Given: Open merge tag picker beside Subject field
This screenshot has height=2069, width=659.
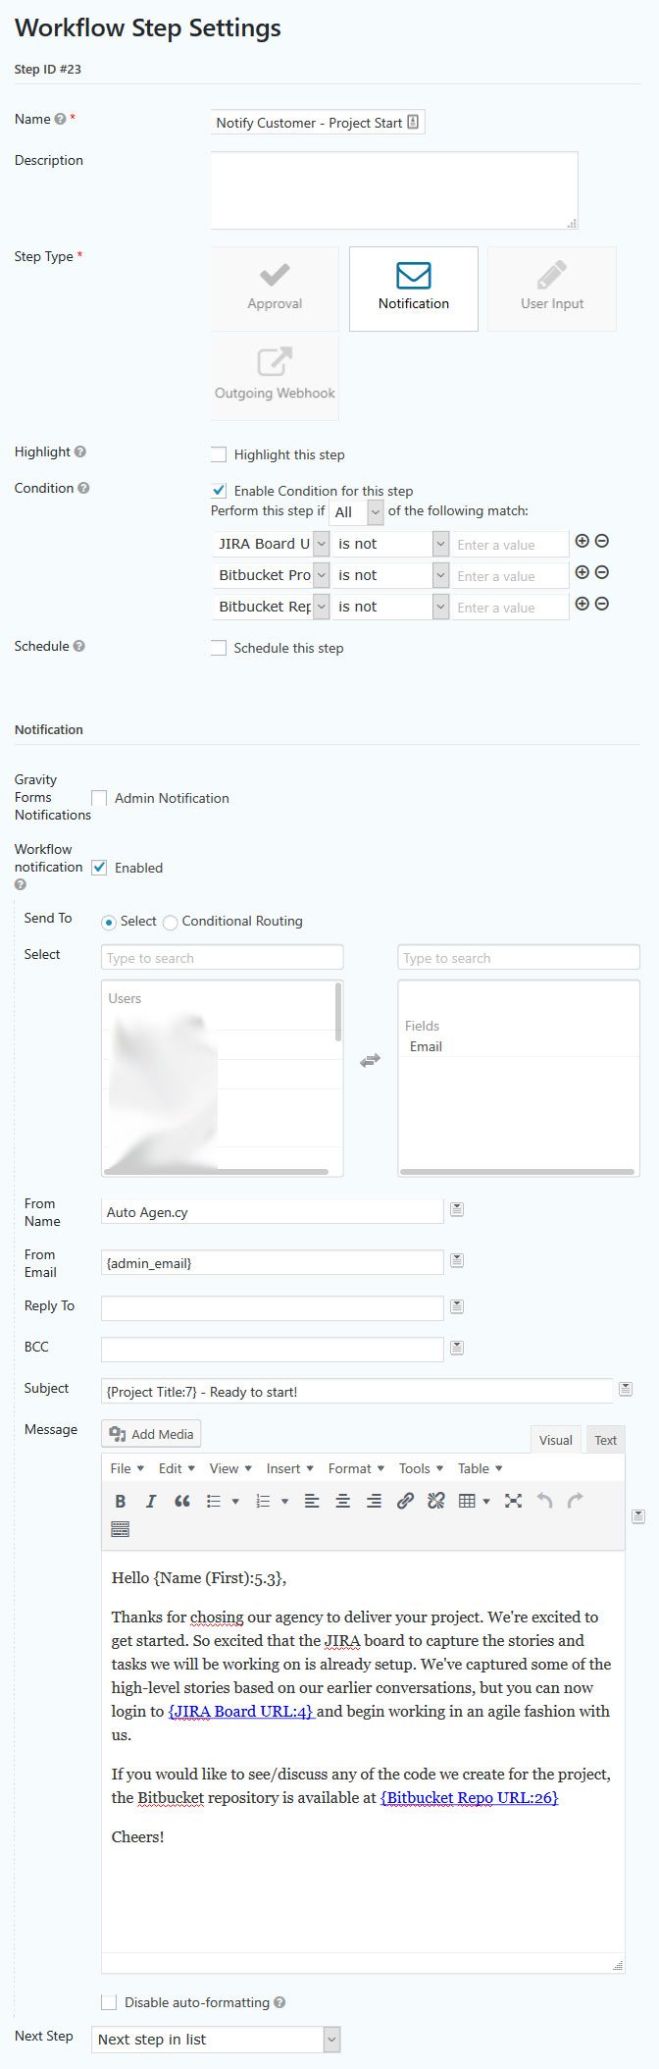Looking at the screenshot, I should (x=626, y=1389).
